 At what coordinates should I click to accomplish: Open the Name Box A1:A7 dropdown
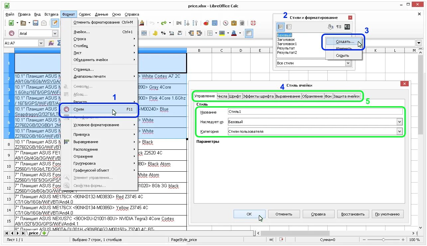point(41,43)
